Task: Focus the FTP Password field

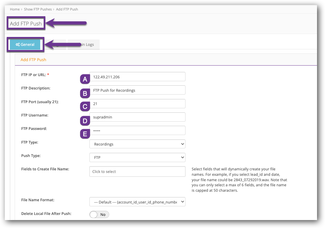Action: [137, 130]
